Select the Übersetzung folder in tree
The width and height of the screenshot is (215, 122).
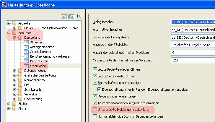pos(33,99)
